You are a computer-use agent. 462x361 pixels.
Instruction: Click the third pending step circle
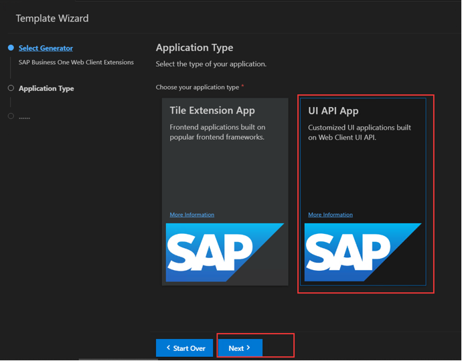11,116
